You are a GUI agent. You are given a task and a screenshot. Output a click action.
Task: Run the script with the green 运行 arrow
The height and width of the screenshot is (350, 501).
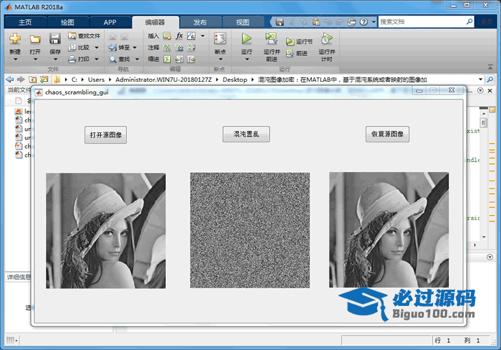(247, 38)
